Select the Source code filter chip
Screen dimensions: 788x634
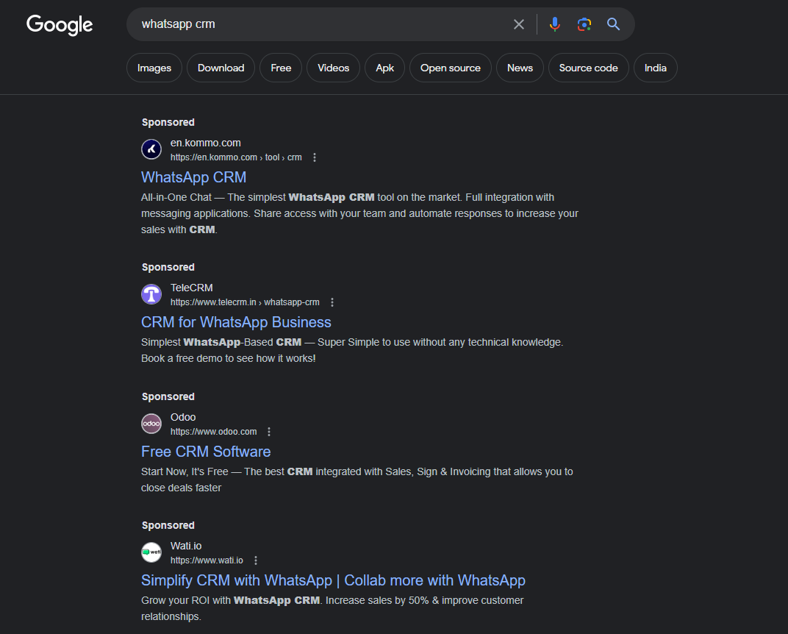tap(589, 68)
